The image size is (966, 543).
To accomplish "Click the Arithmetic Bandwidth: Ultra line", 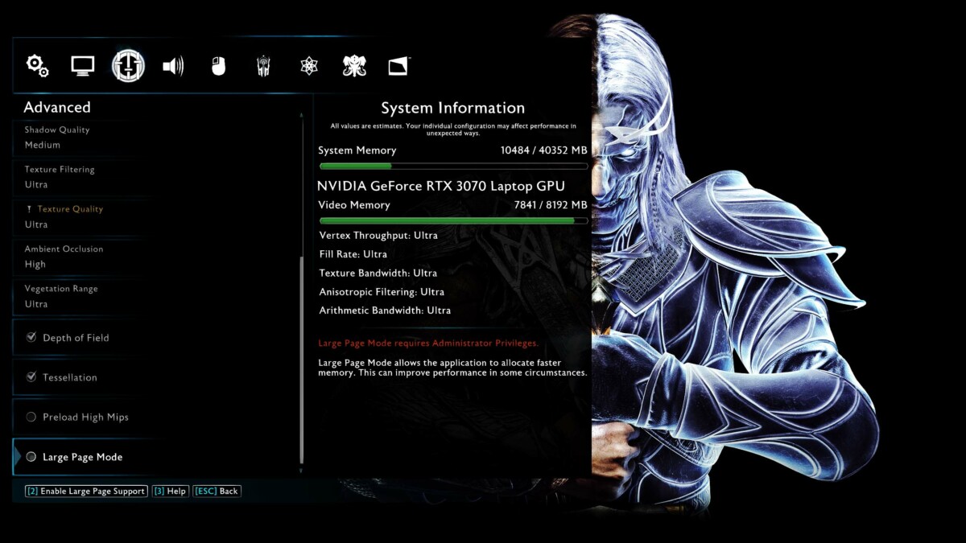I will click(x=385, y=311).
